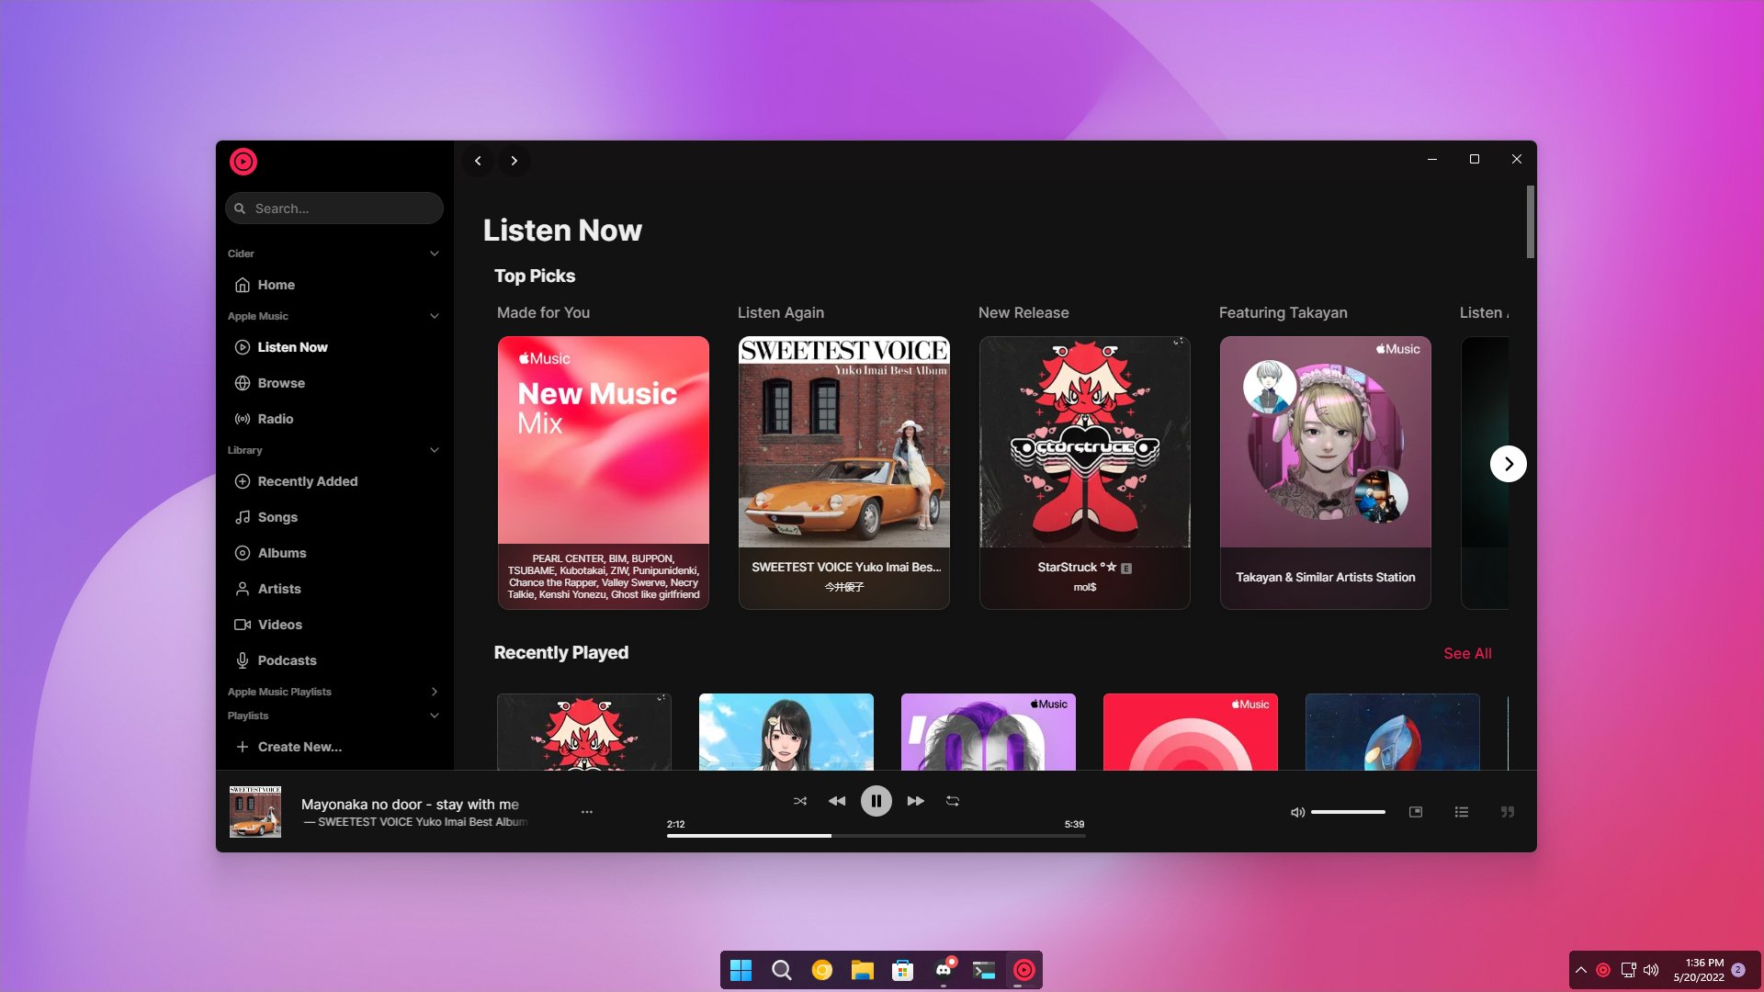Click the album name under the song title

[423, 822]
